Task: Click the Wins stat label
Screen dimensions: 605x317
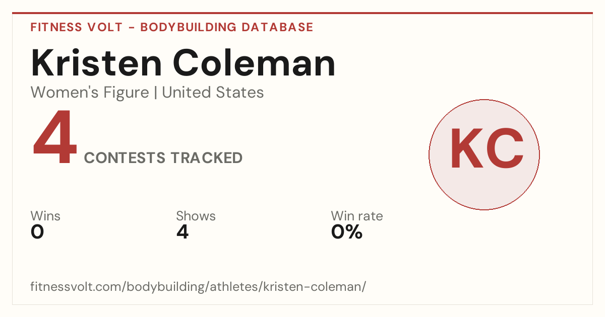Action: click(x=45, y=216)
